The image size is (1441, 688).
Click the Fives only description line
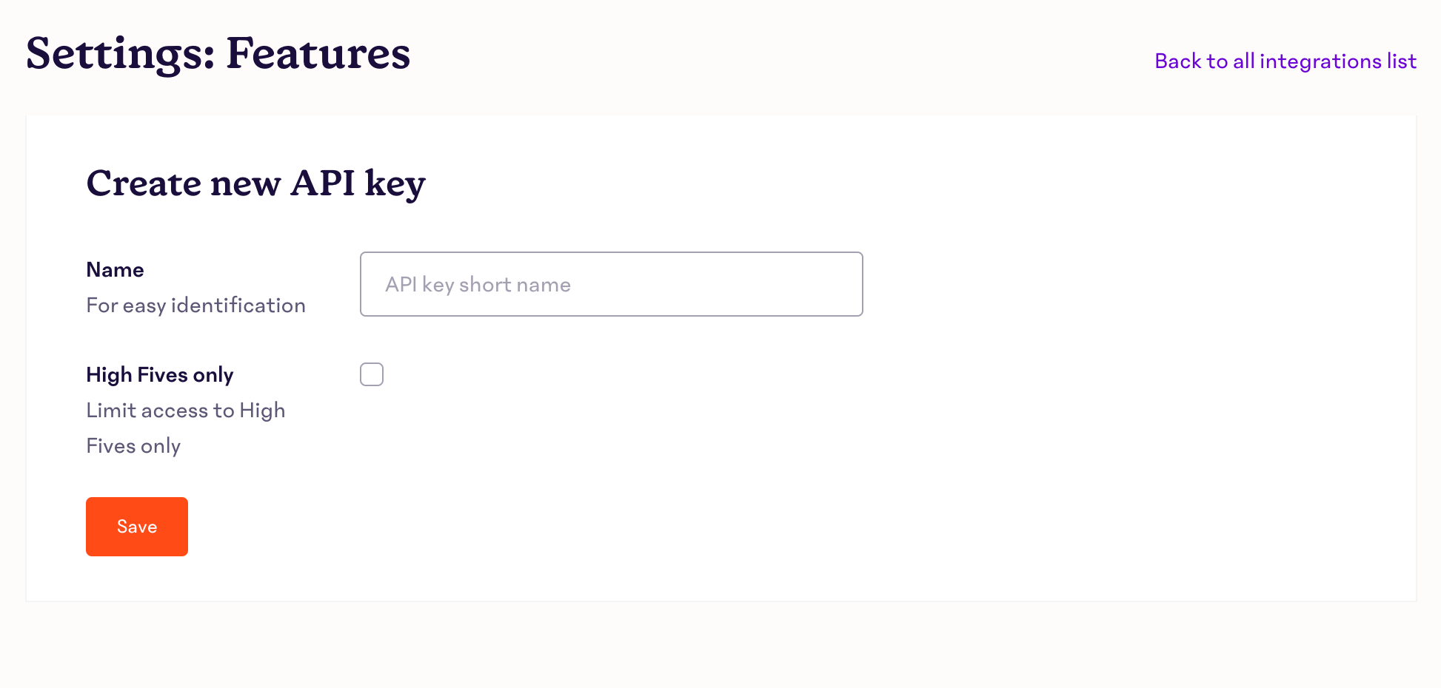coord(133,446)
